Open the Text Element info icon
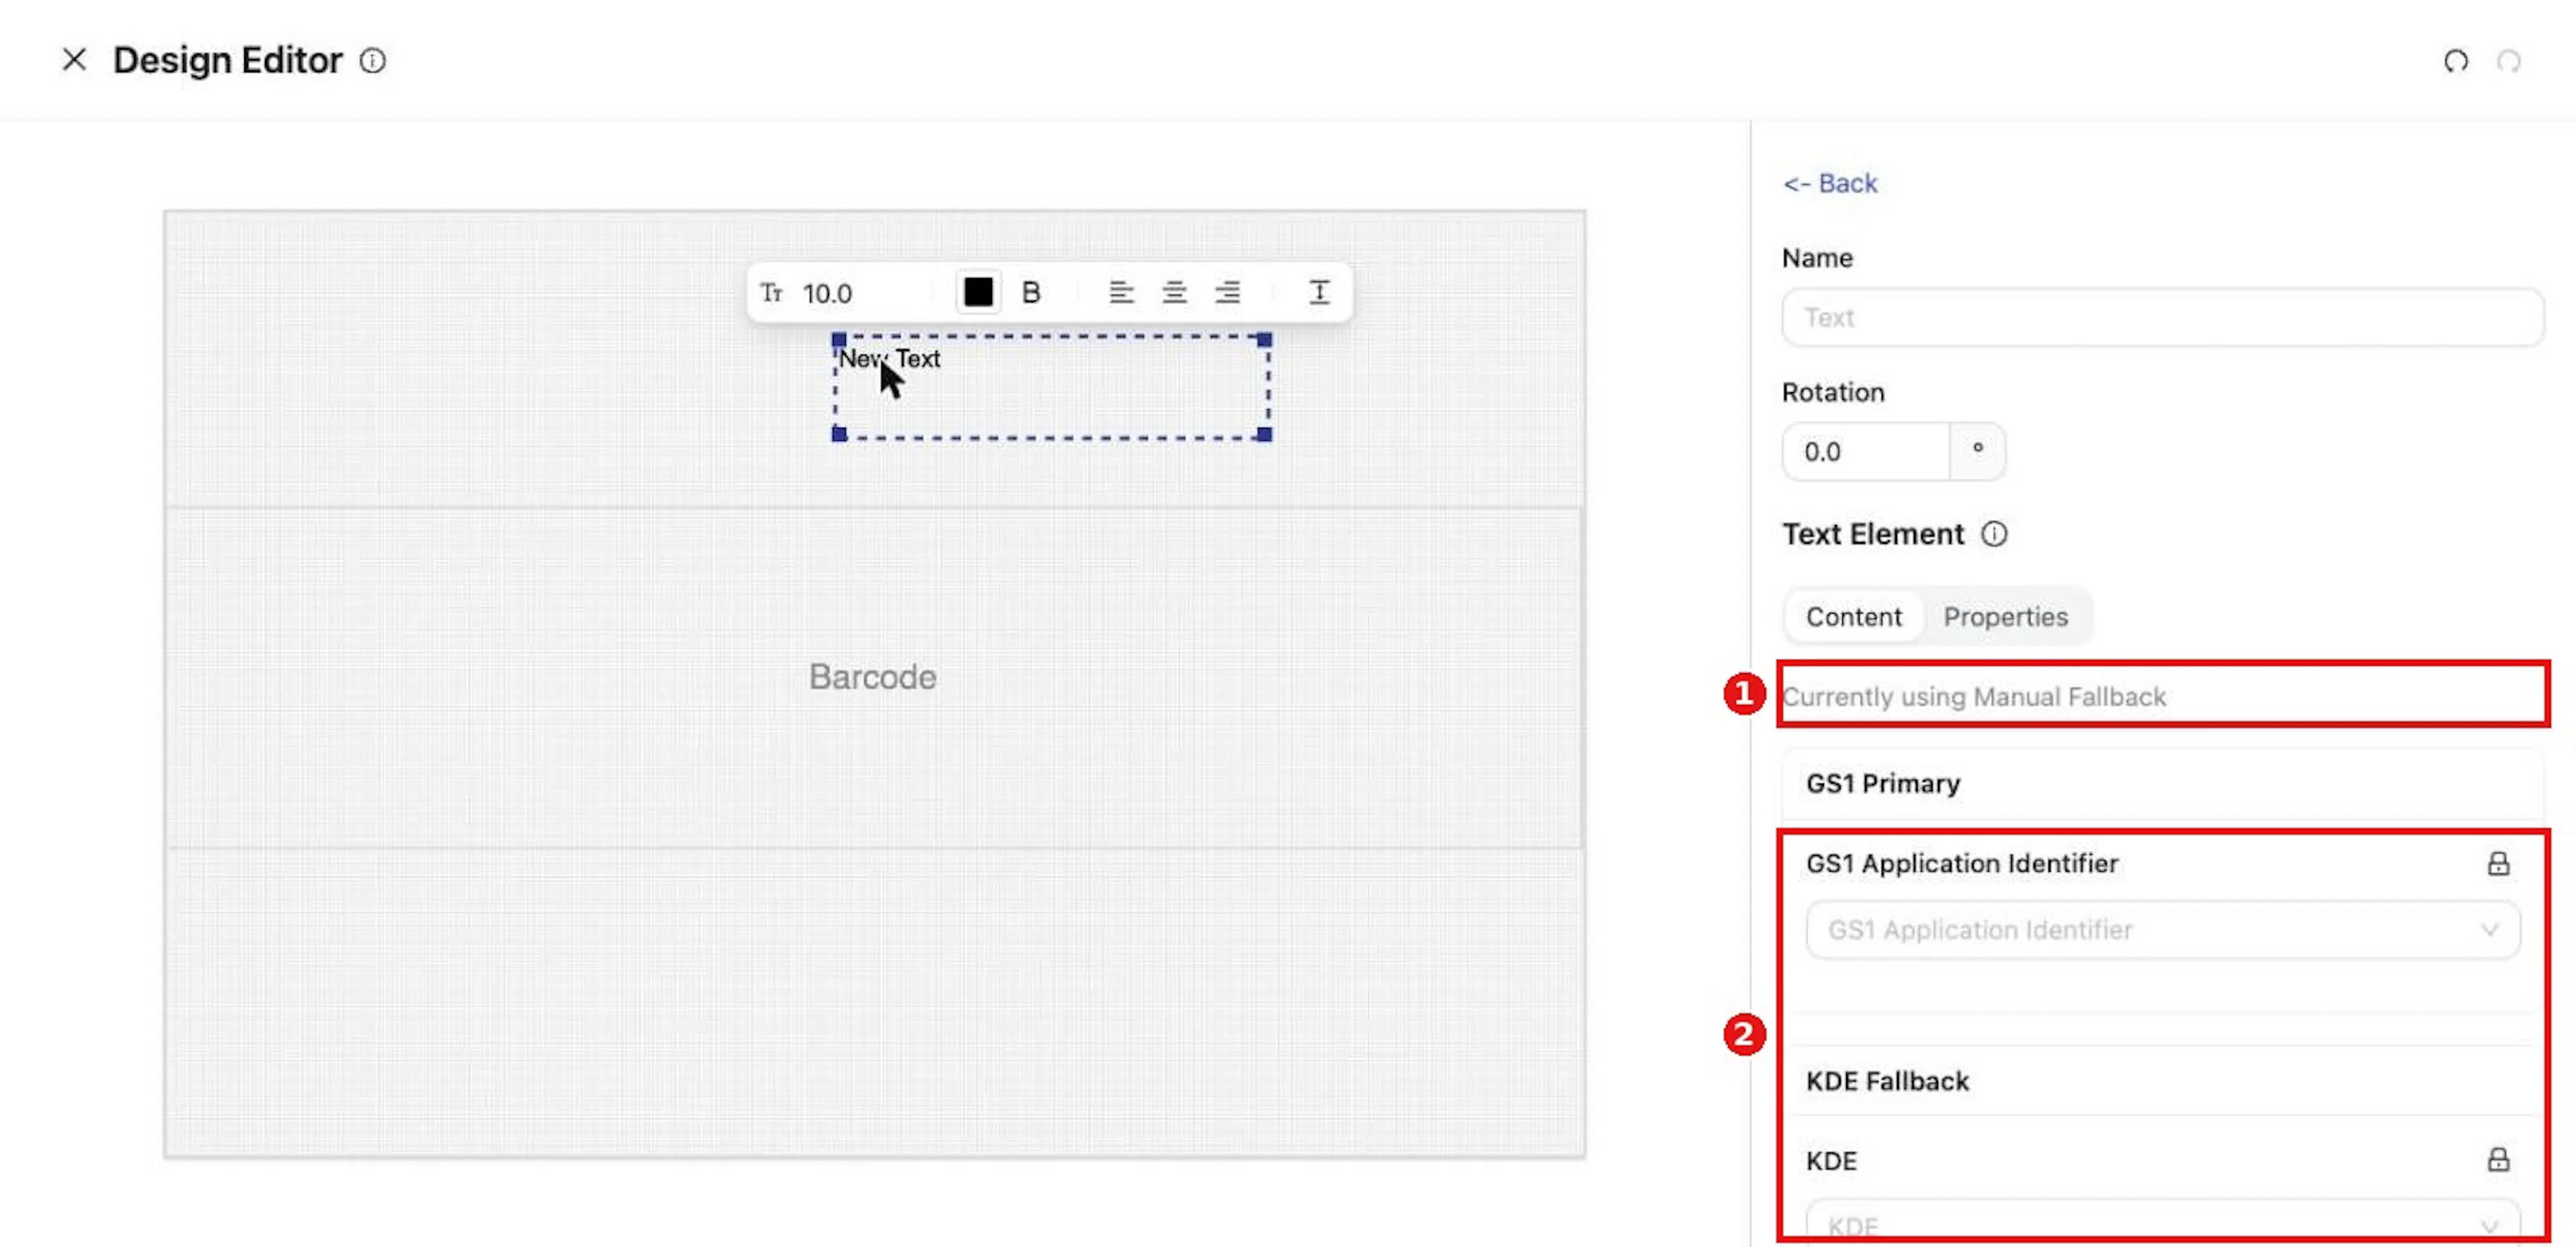 click(1994, 534)
